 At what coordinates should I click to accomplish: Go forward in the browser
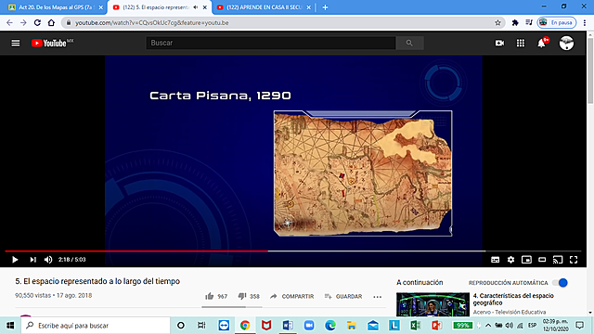pyautogui.click(x=23, y=22)
